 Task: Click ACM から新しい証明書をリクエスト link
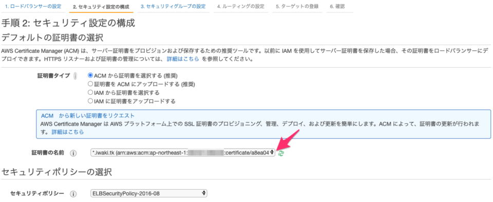point(88,116)
